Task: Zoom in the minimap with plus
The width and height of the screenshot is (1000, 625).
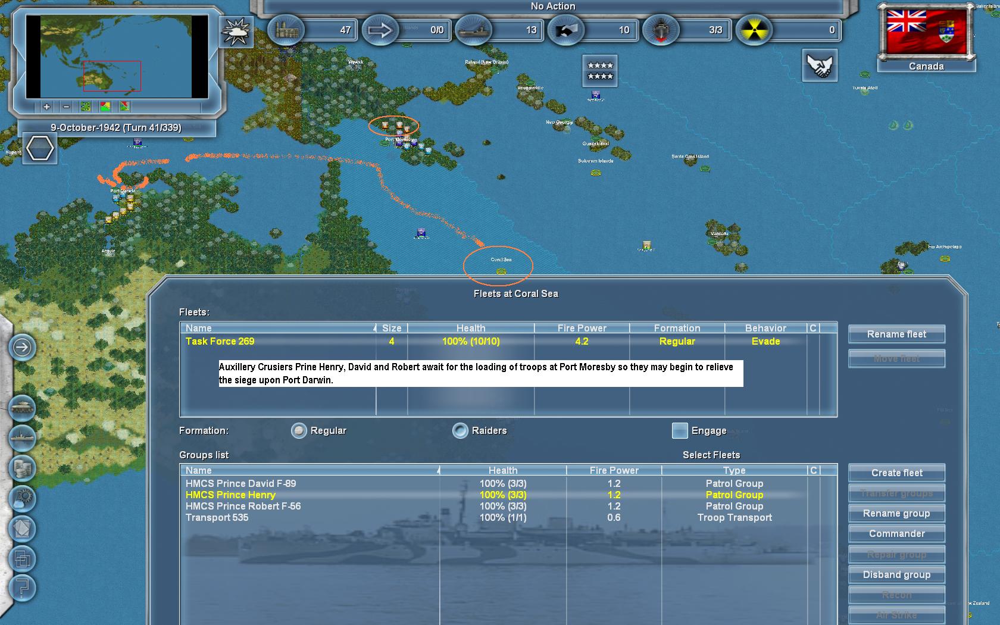Action: coord(46,107)
